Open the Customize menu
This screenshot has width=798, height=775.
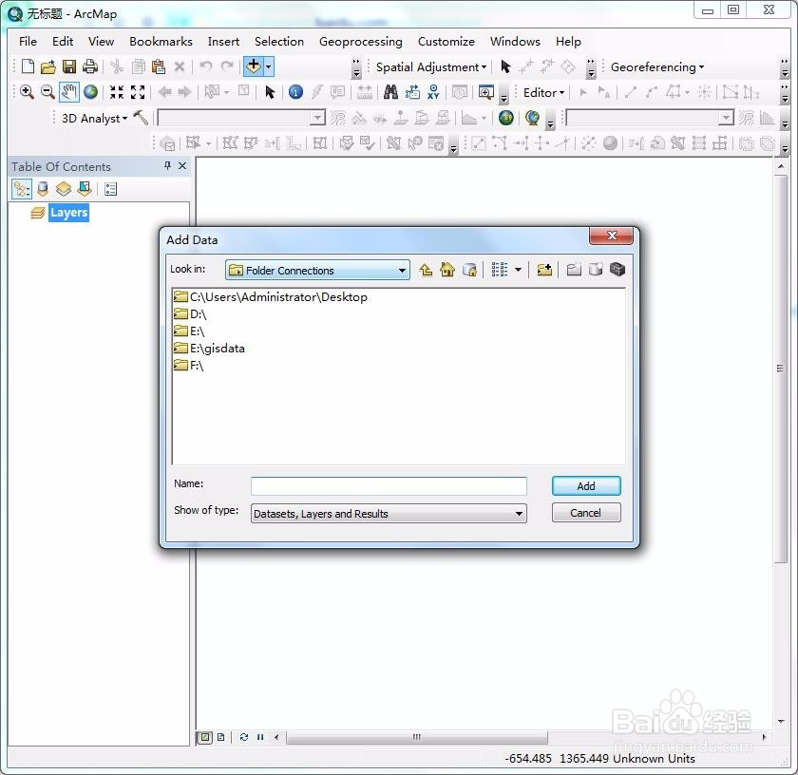pos(446,41)
